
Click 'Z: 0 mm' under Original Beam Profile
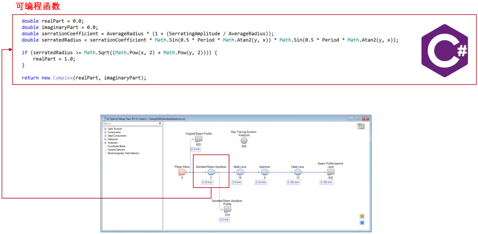point(195,149)
